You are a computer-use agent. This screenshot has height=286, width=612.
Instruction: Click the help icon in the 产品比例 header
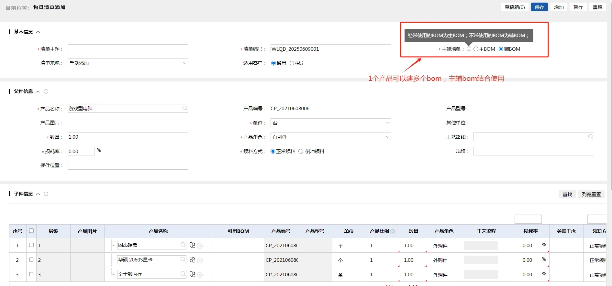[393, 232]
